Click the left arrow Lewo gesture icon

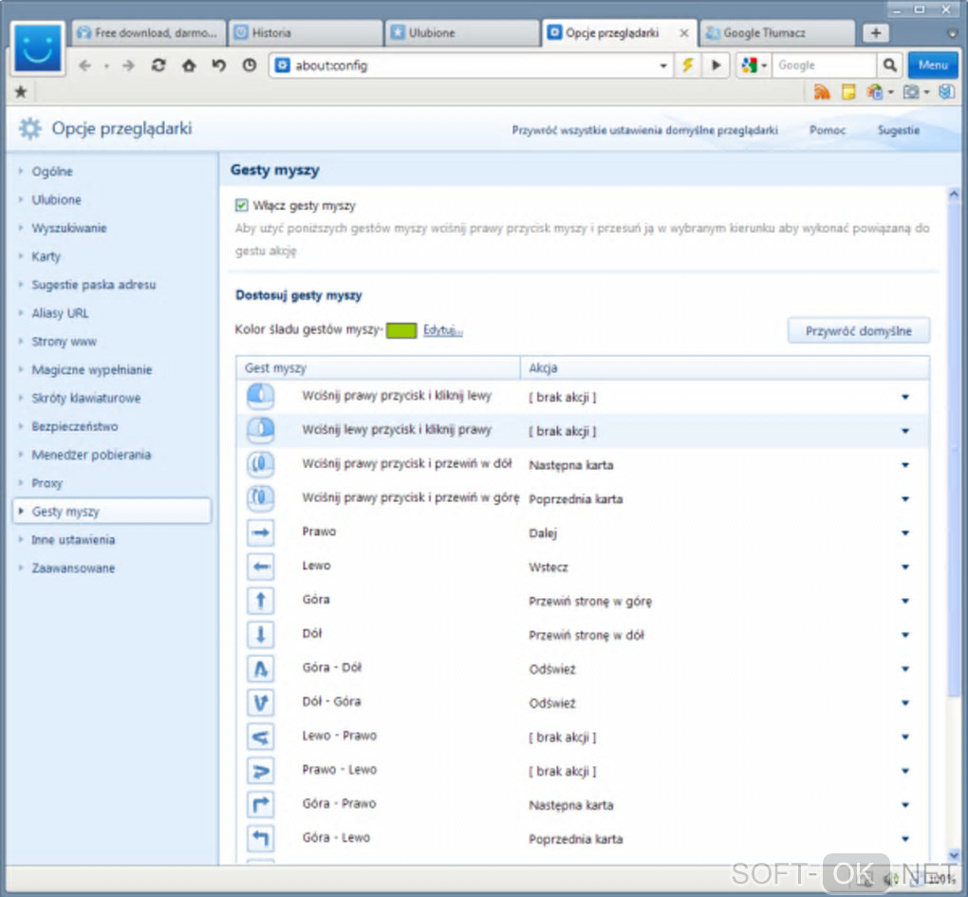pos(261,566)
